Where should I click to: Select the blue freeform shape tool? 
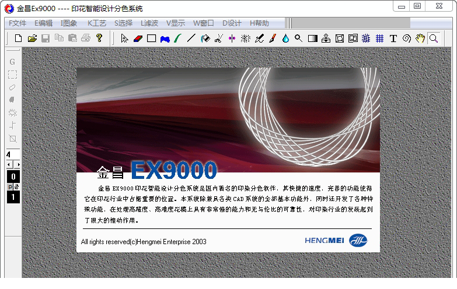pos(165,38)
